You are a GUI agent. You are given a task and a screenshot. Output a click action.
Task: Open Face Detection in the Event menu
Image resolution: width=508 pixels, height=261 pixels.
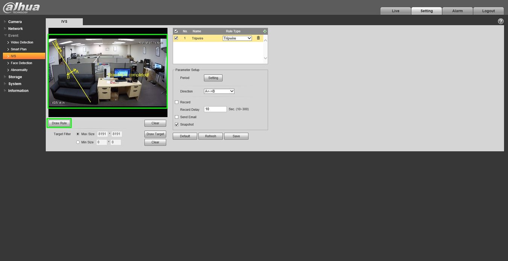21,63
